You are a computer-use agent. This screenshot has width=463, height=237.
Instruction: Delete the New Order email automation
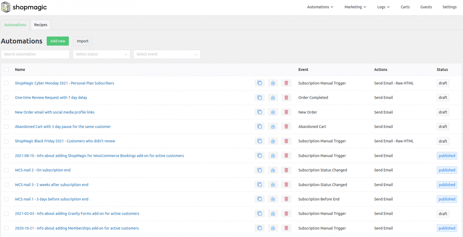point(286,112)
